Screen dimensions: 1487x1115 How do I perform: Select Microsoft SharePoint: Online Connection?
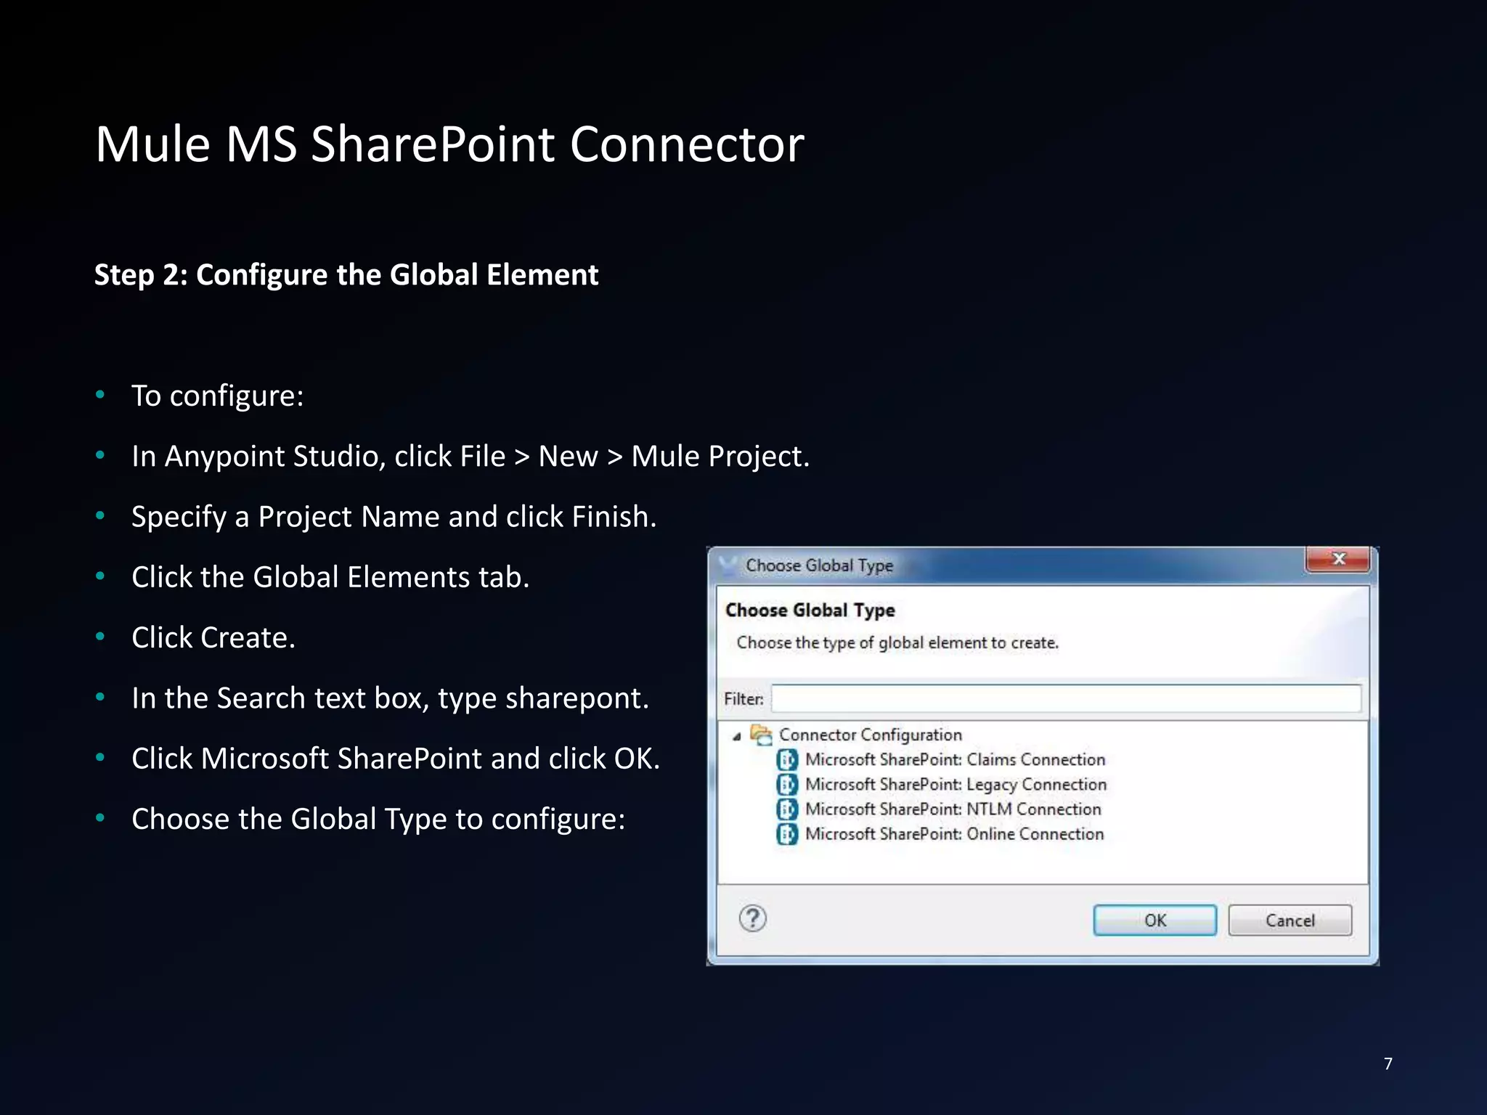pyautogui.click(x=954, y=833)
